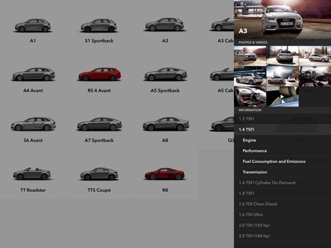
Task: Click the S6 Avant label
Action: tap(33, 140)
